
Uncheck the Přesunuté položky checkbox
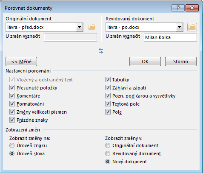tap(12, 88)
